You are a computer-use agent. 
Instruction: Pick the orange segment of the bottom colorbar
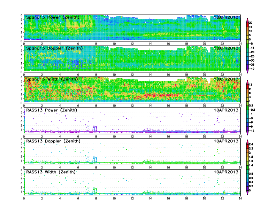pyautogui.click(x=247, y=150)
